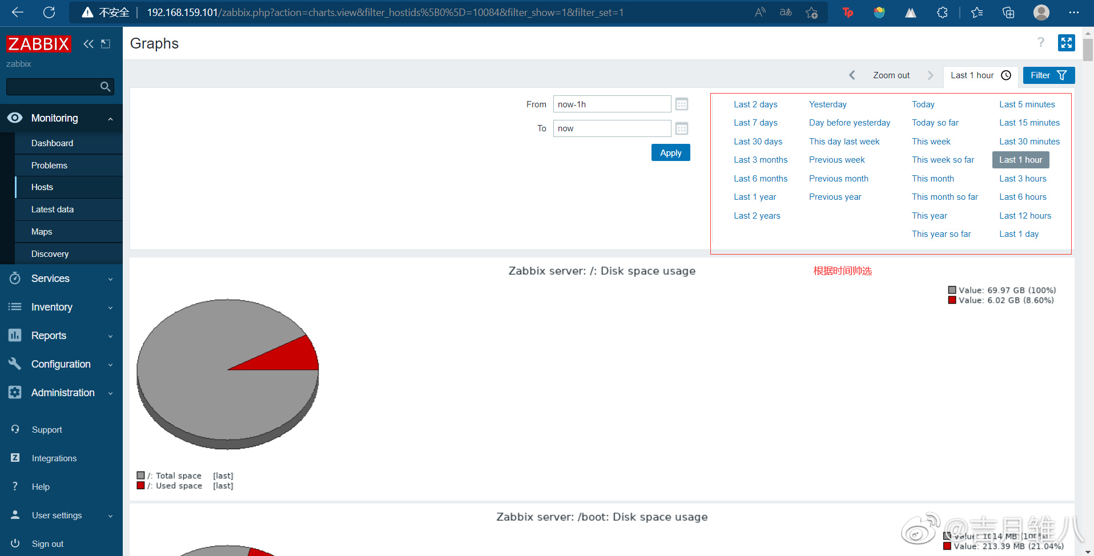Click the Administration gear icon
Image resolution: width=1094 pixels, height=556 pixels.
pos(15,392)
